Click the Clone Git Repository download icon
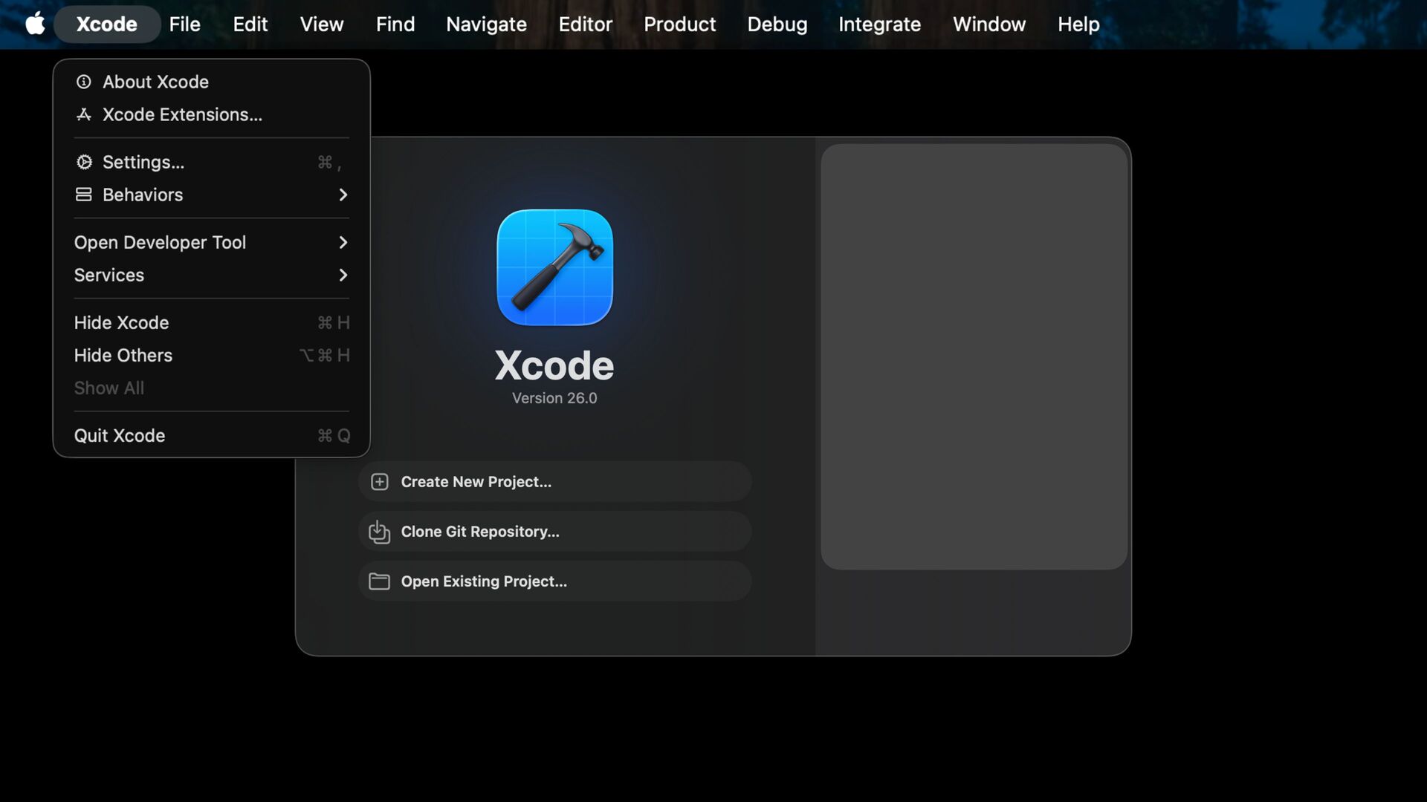 [379, 532]
